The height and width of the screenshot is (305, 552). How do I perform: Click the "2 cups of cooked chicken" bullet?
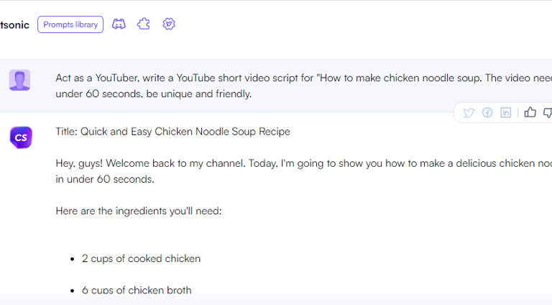pos(141,258)
